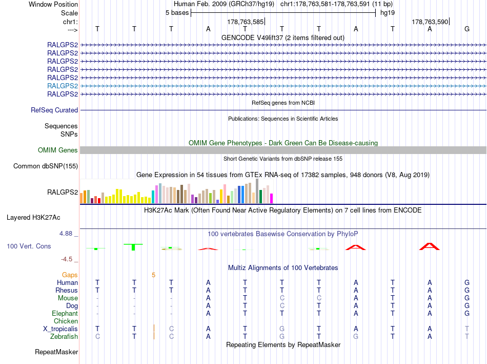Select the Mouse alignment row label

click(68, 298)
